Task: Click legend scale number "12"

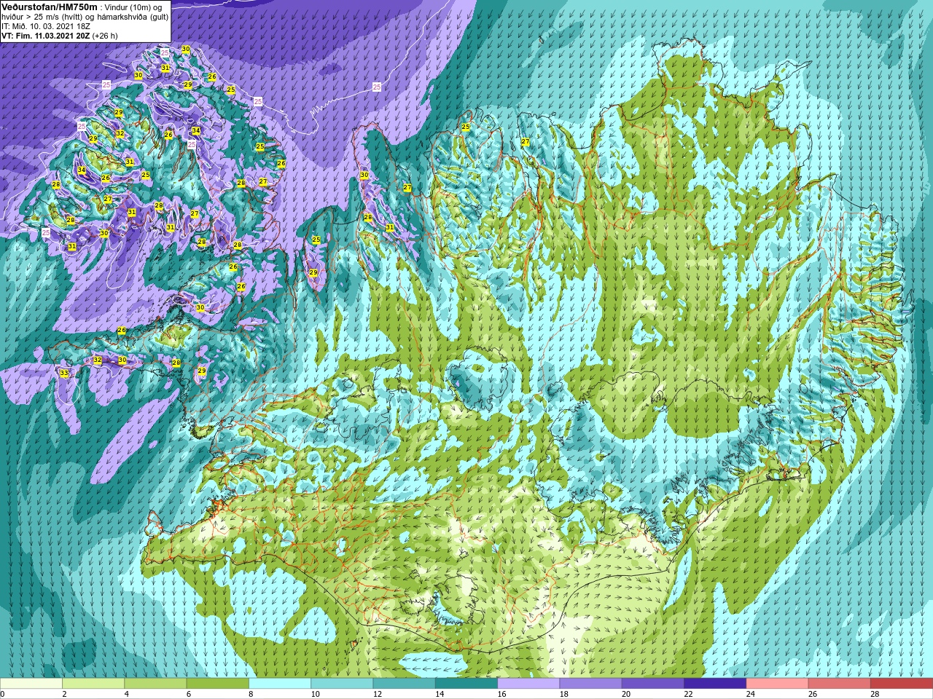Action: tap(377, 695)
